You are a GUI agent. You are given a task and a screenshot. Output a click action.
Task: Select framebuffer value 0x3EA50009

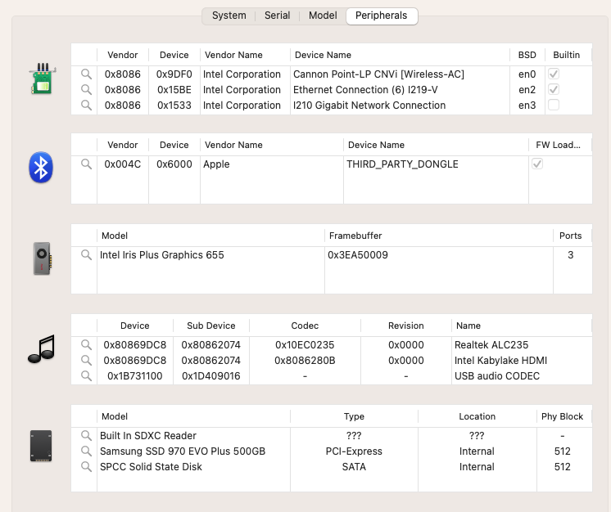358,255
